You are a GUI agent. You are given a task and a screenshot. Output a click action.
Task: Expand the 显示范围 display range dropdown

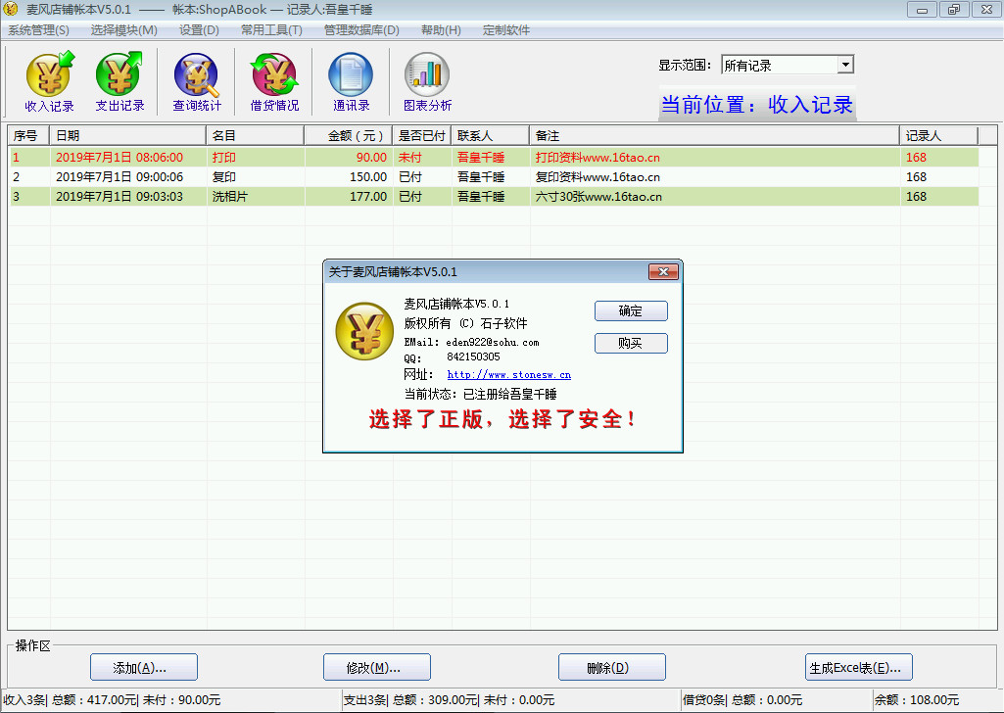[x=845, y=66]
